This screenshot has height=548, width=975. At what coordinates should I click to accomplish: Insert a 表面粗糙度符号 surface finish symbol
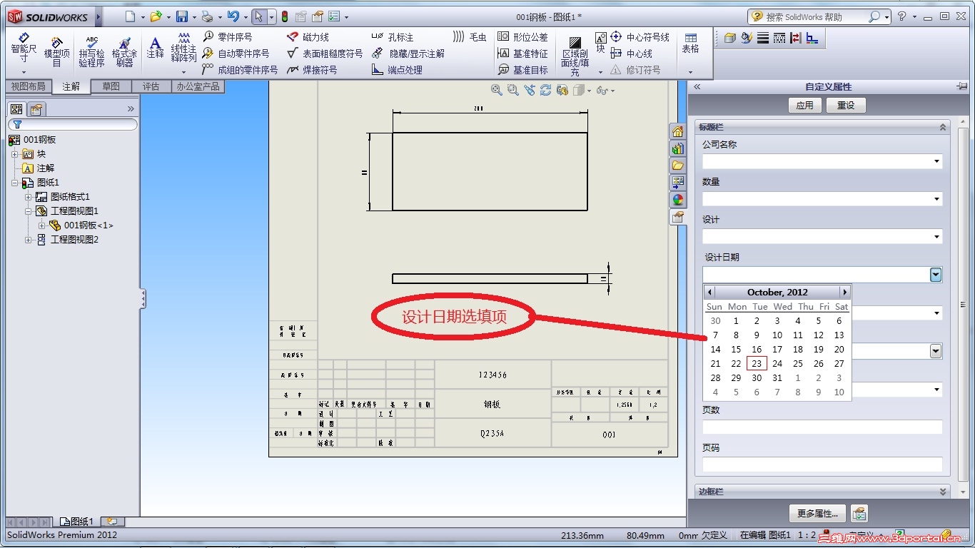point(325,53)
